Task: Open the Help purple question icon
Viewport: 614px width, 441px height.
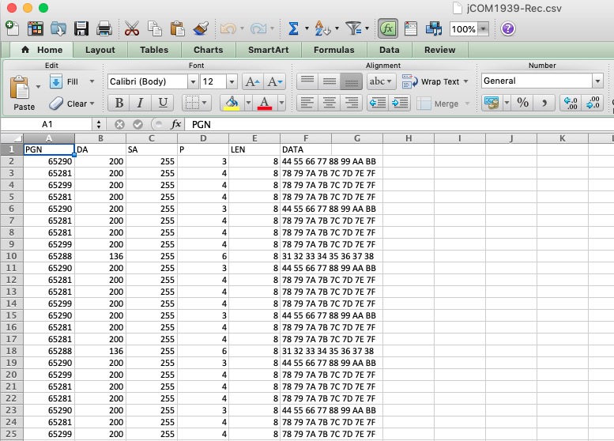Action: coord(508,29)
